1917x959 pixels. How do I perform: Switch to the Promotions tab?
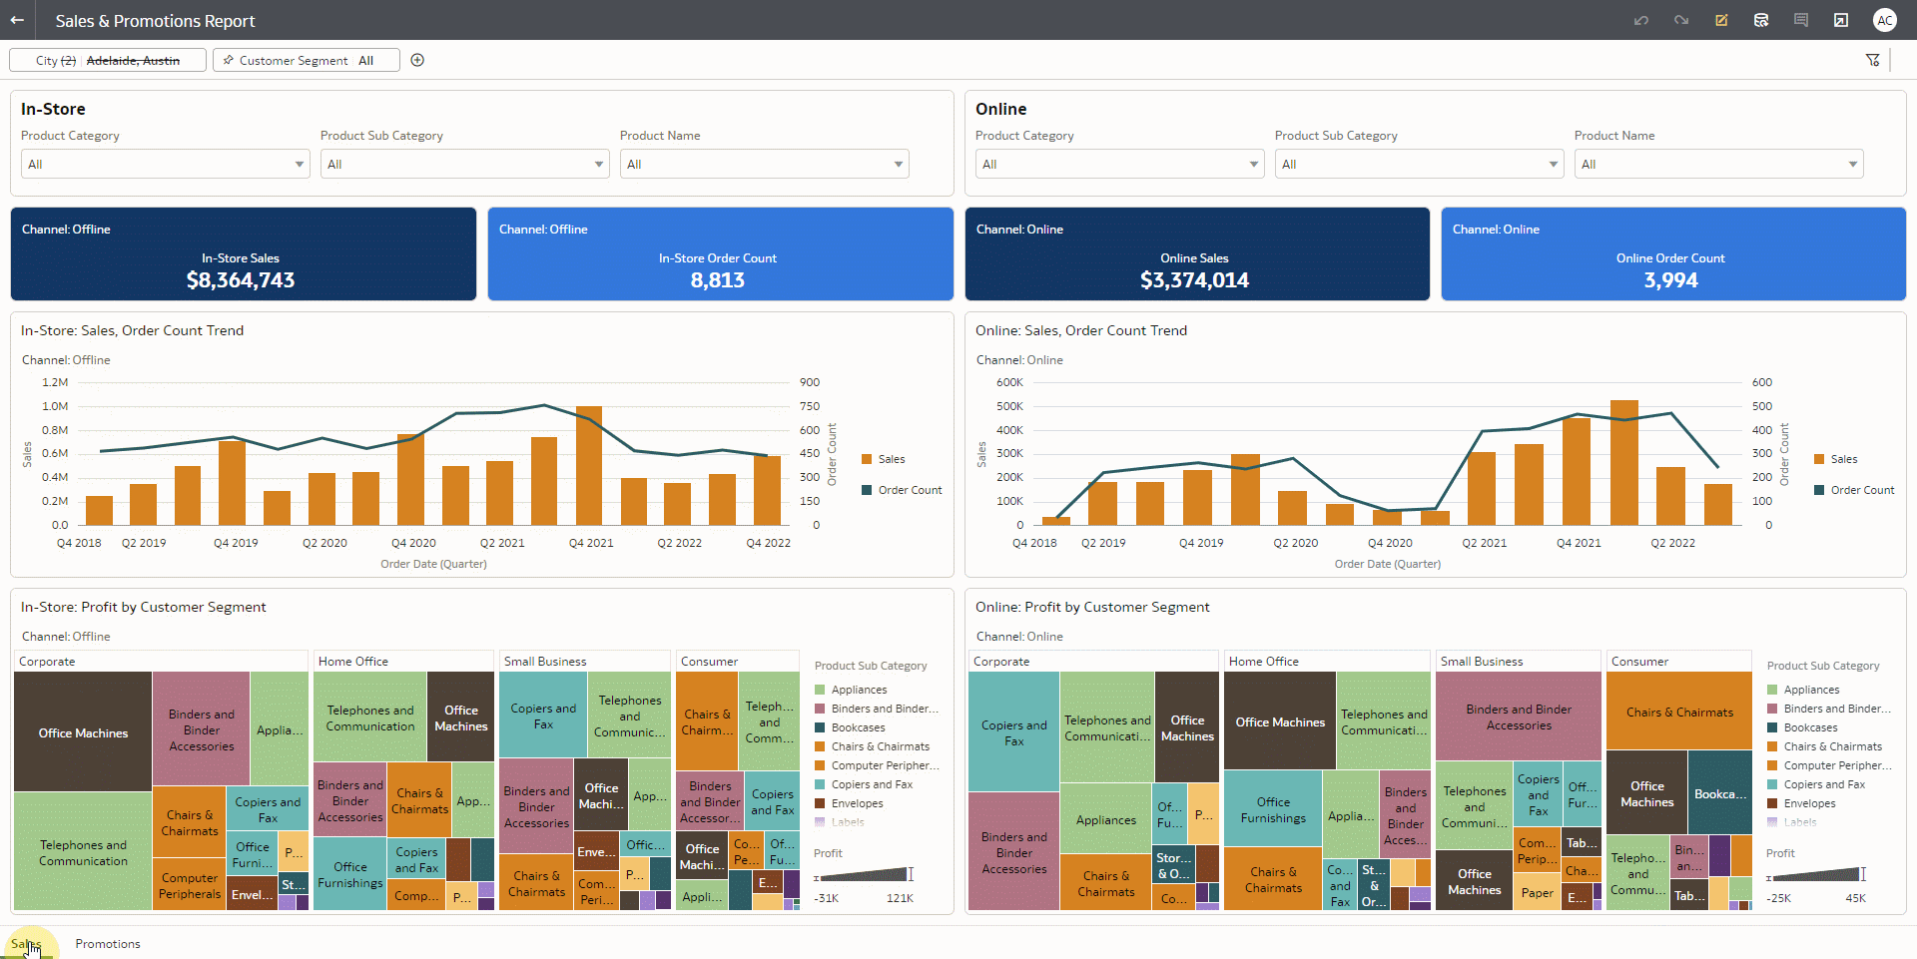(x=107, y=943)
